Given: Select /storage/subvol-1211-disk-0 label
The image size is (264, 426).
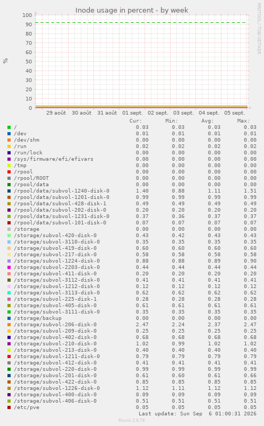Looking at the screenshot, I should [57, 357].
